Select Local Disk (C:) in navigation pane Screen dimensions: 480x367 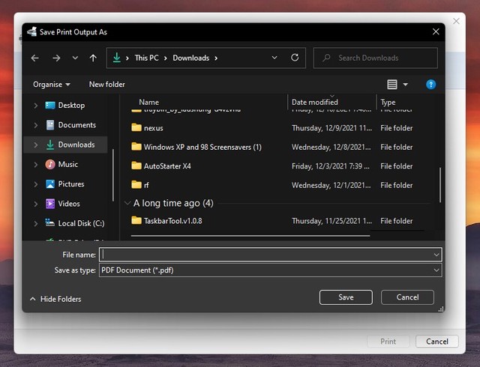point(81,223)
